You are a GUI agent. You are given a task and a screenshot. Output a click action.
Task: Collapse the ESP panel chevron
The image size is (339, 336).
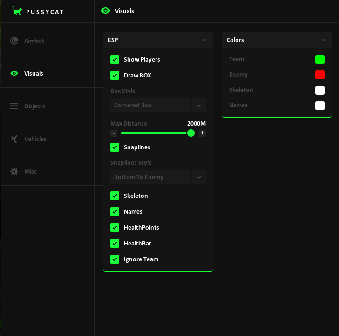[x=204, y=40]
